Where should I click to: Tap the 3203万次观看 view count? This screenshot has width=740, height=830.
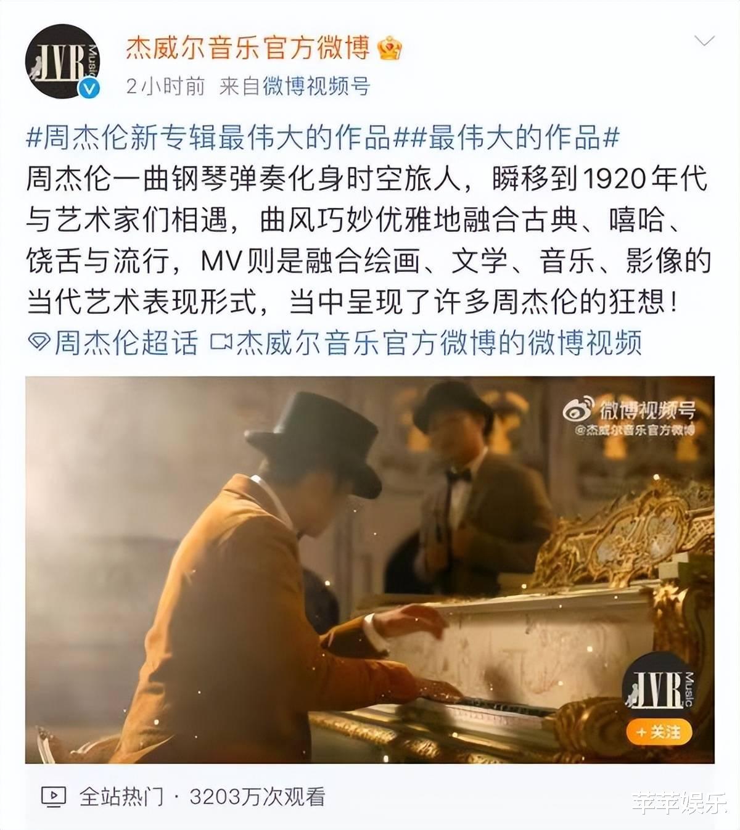(x=257, y=797)
